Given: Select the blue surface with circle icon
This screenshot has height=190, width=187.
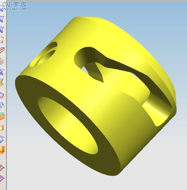Looking at the screenshot, I should coord(2,72).
